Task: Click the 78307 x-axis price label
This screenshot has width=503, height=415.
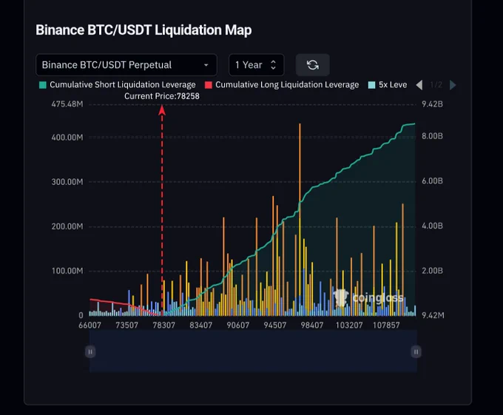Action: point(164,325)
